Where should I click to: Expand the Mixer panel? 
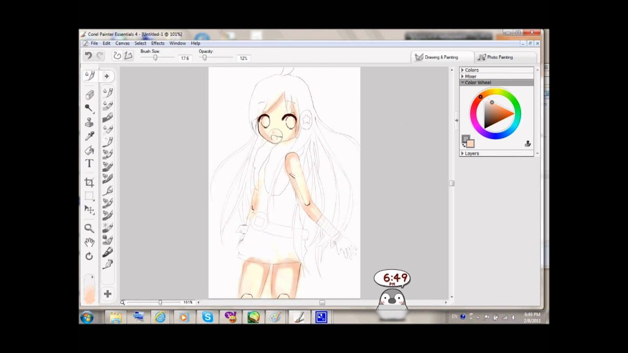pyautogui.click(x=497, y=76)
